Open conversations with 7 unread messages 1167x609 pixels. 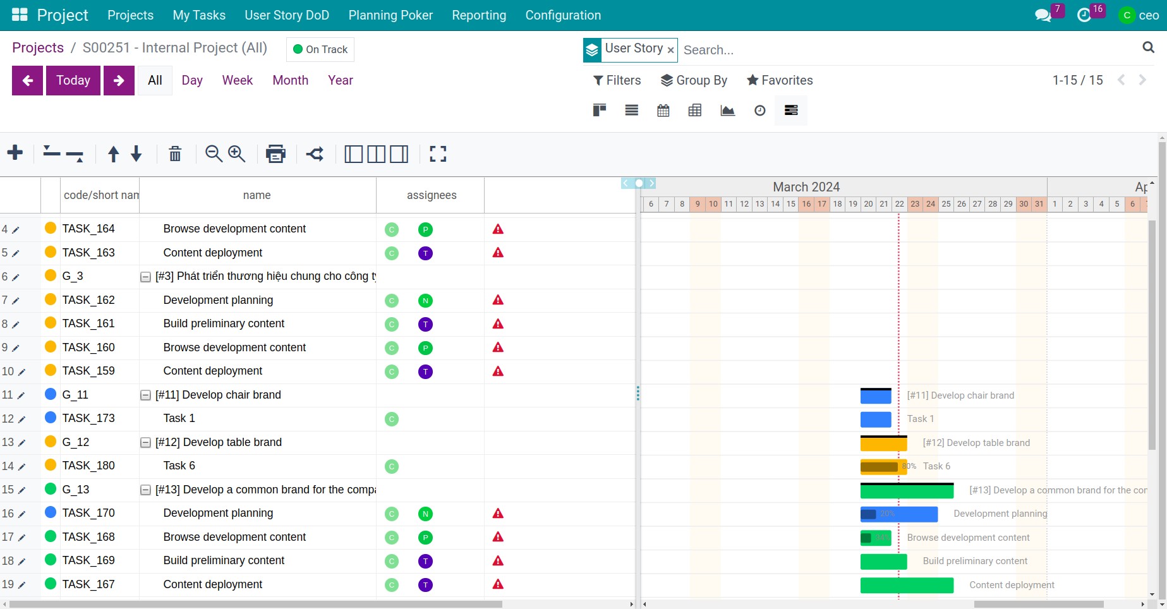coord(1044,15)
